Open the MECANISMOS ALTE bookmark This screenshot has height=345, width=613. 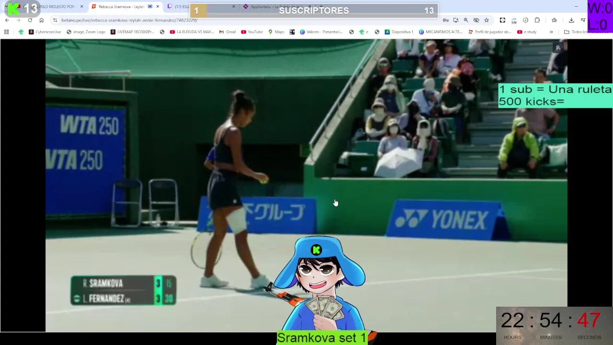click(441, 32)
